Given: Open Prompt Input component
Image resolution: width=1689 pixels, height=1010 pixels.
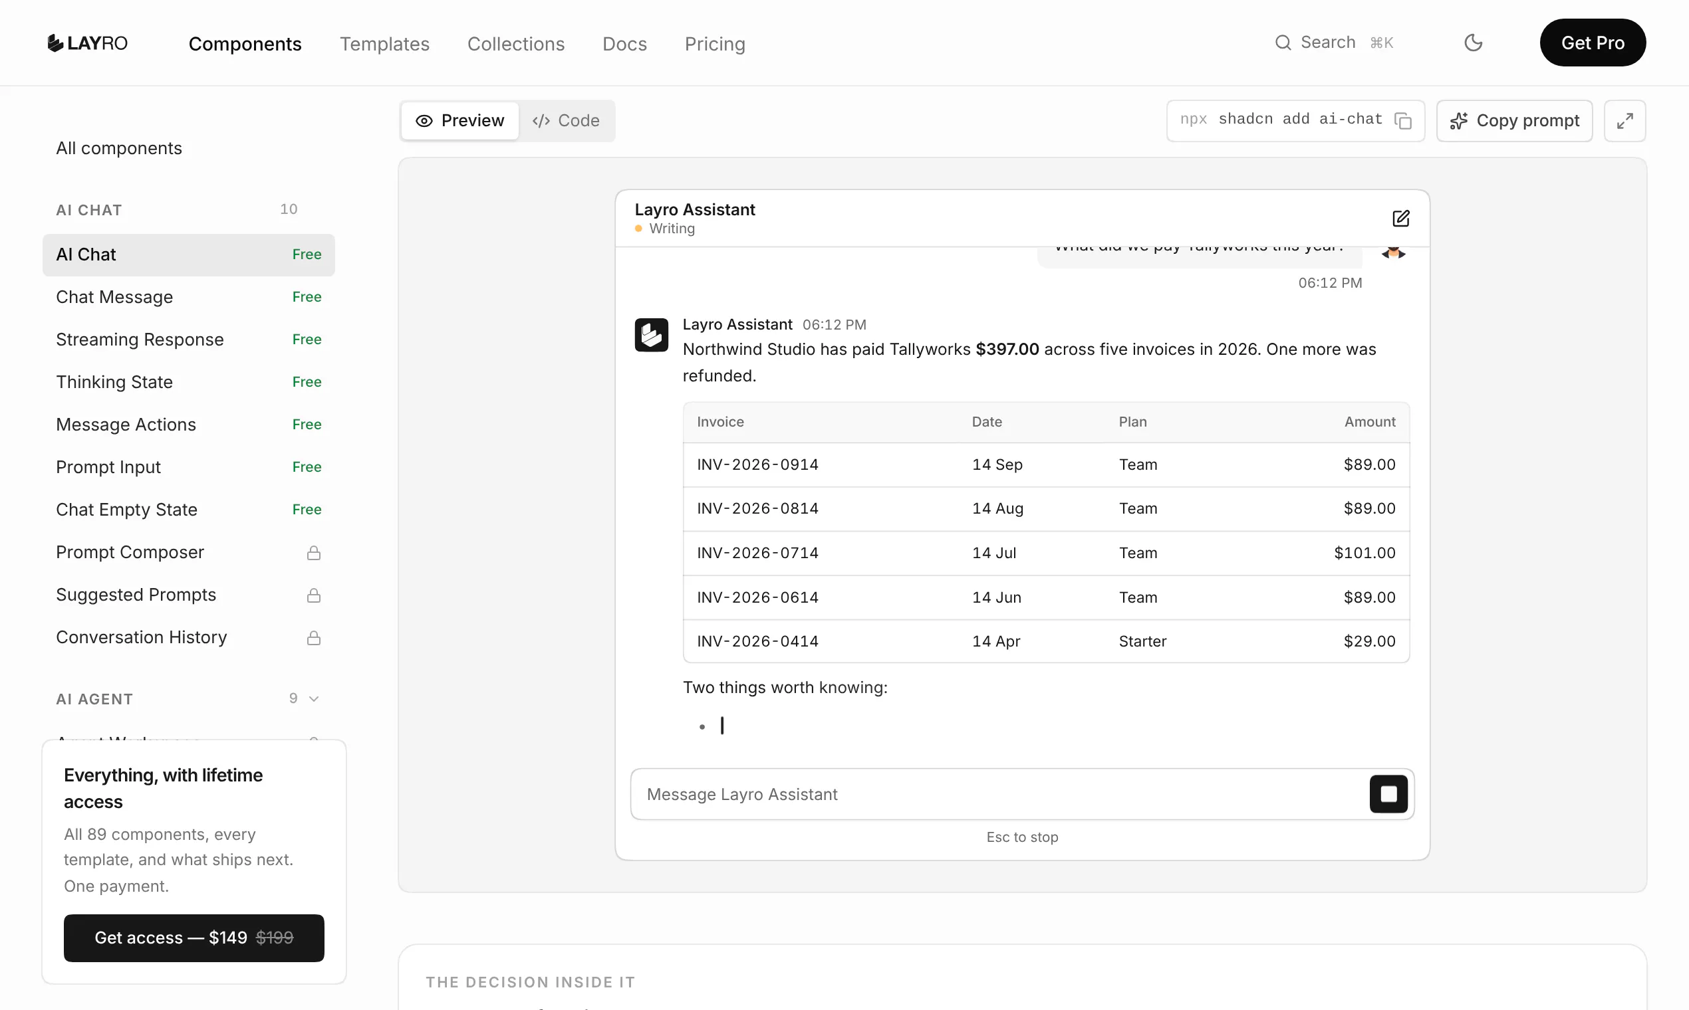Looking at the screenshot, I should point(189,468).
